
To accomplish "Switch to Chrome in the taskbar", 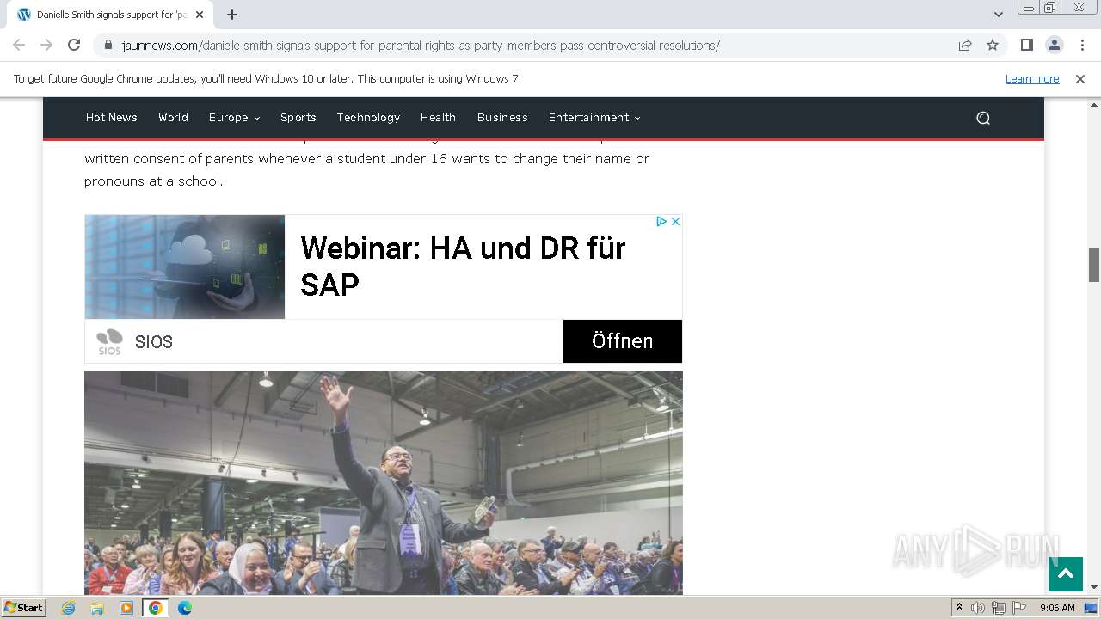I will coord(156,608).
